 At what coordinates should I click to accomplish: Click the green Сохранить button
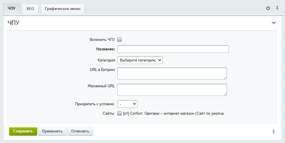[x=23, y=131]
